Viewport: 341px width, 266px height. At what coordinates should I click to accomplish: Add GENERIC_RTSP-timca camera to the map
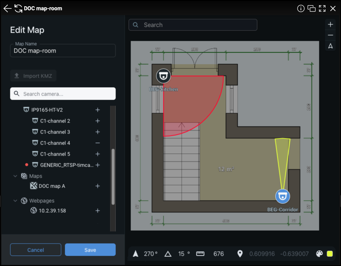click(97, 165)
